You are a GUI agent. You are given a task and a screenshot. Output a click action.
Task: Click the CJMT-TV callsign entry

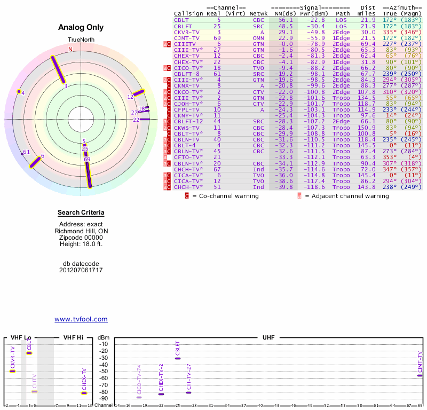coord(187,38)
